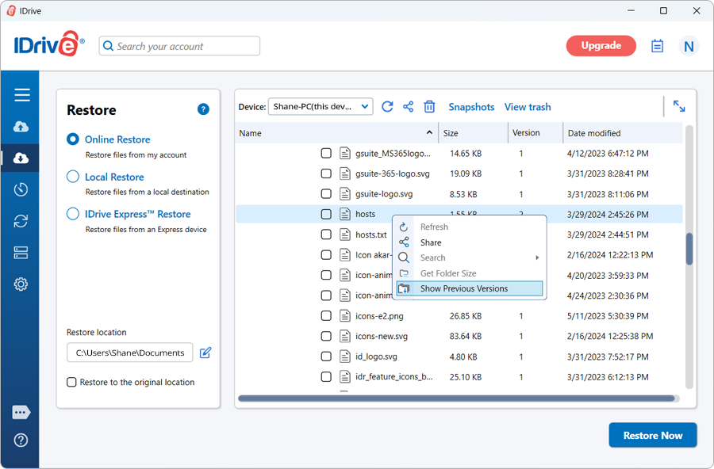Expand the Search submenu arrow in context menu
The width and height of the screenshot is (714, 469).
pos(537,257)
